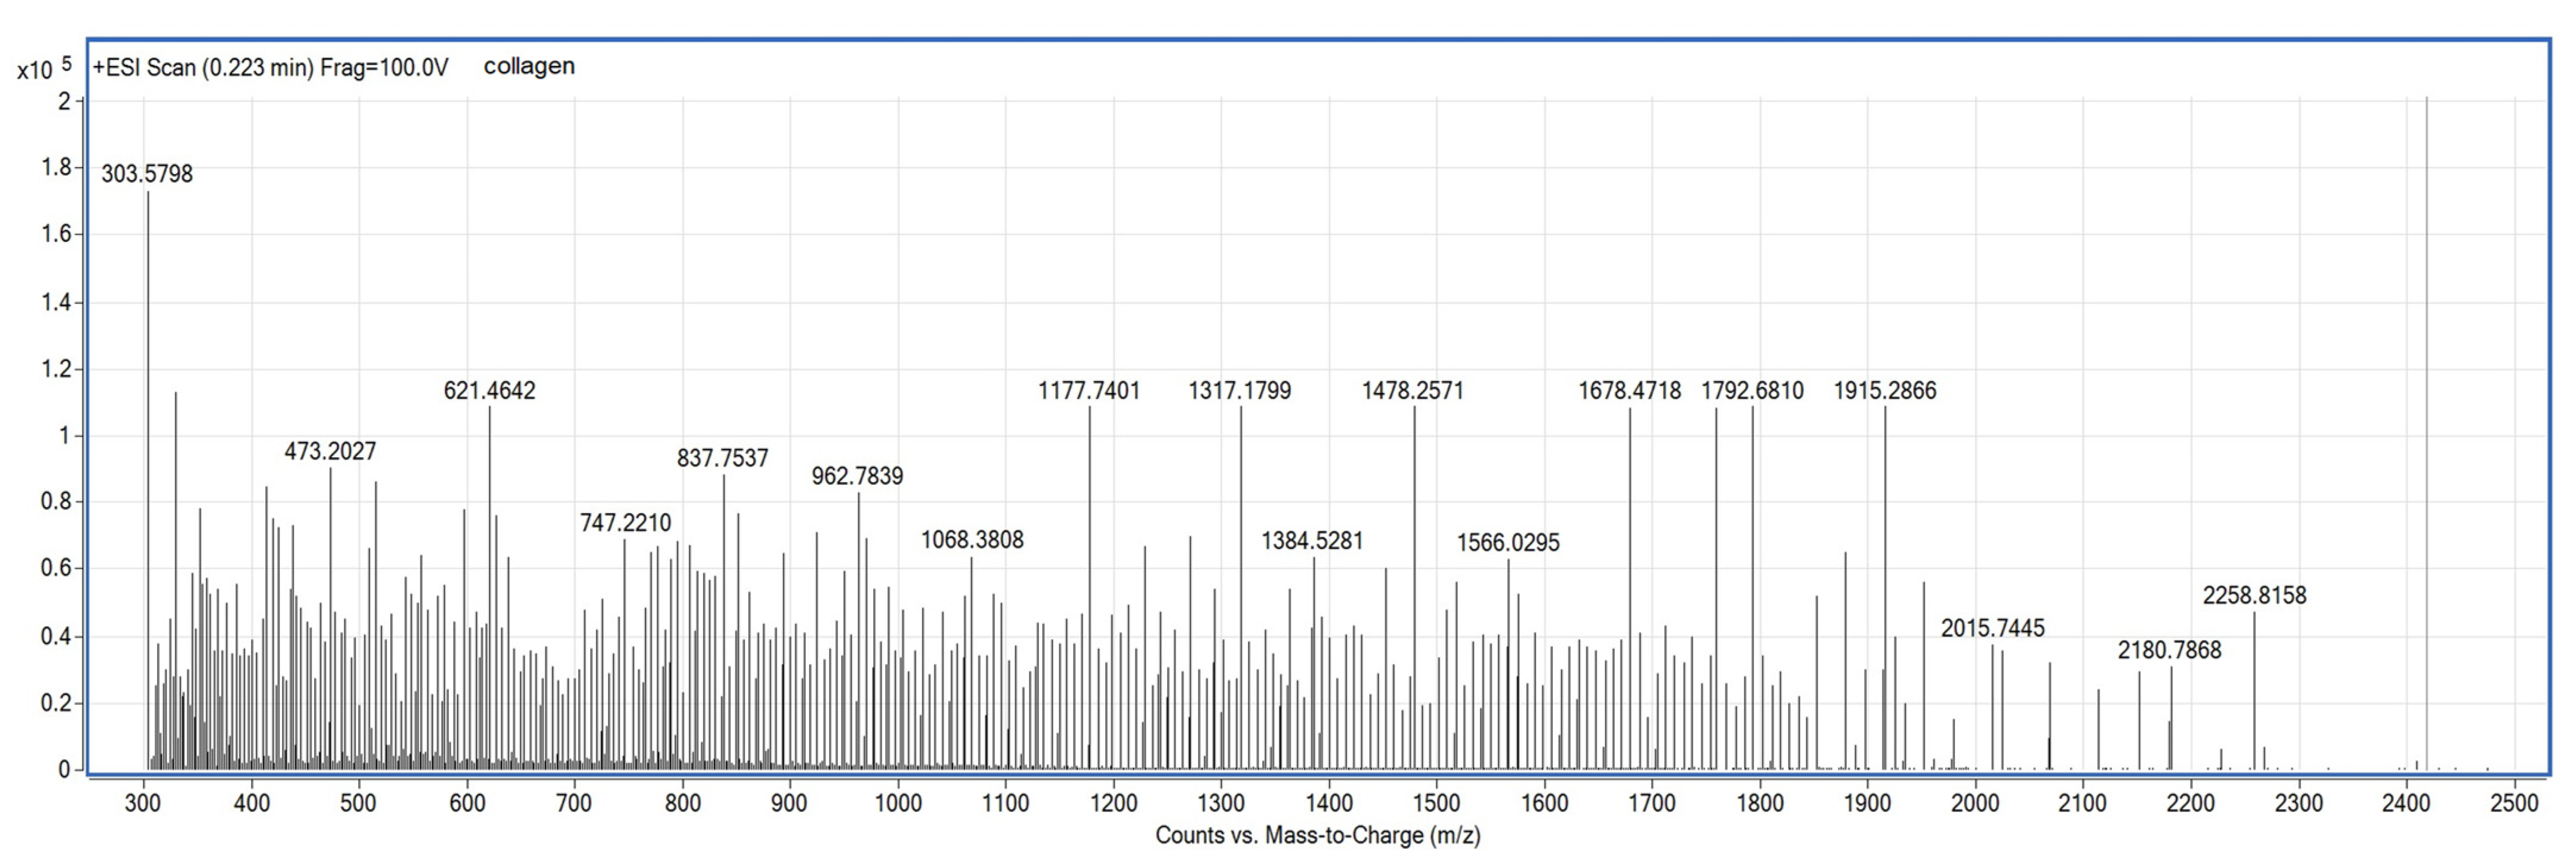The height and width of the screenshot is (865, 2576).
Task: Click the 747.2210 peak label
Action: coord(625,523)
